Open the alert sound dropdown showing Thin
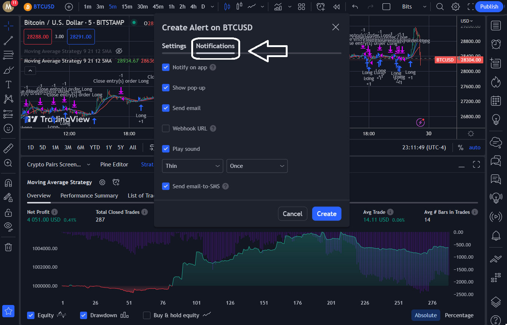 [x=192, y=166]
